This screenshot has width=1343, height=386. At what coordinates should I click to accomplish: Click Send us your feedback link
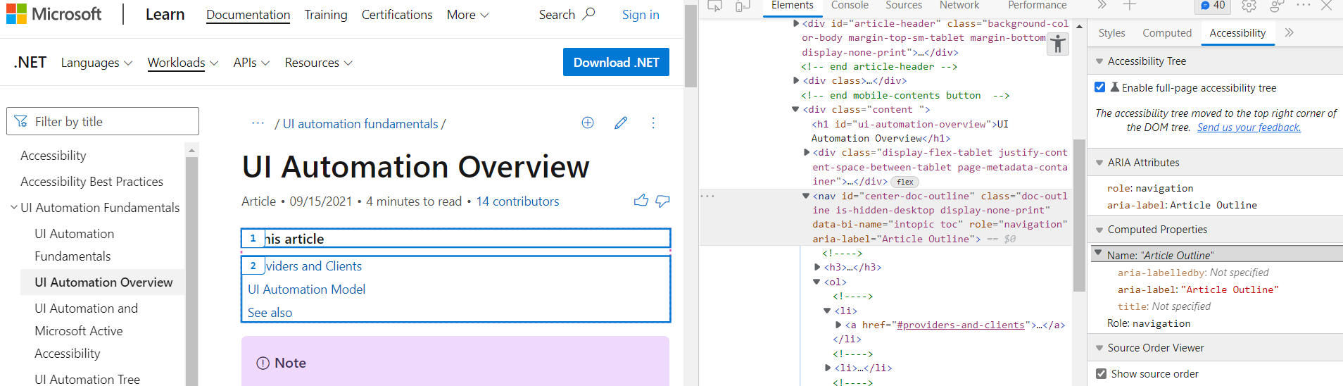pos(1249,127)
